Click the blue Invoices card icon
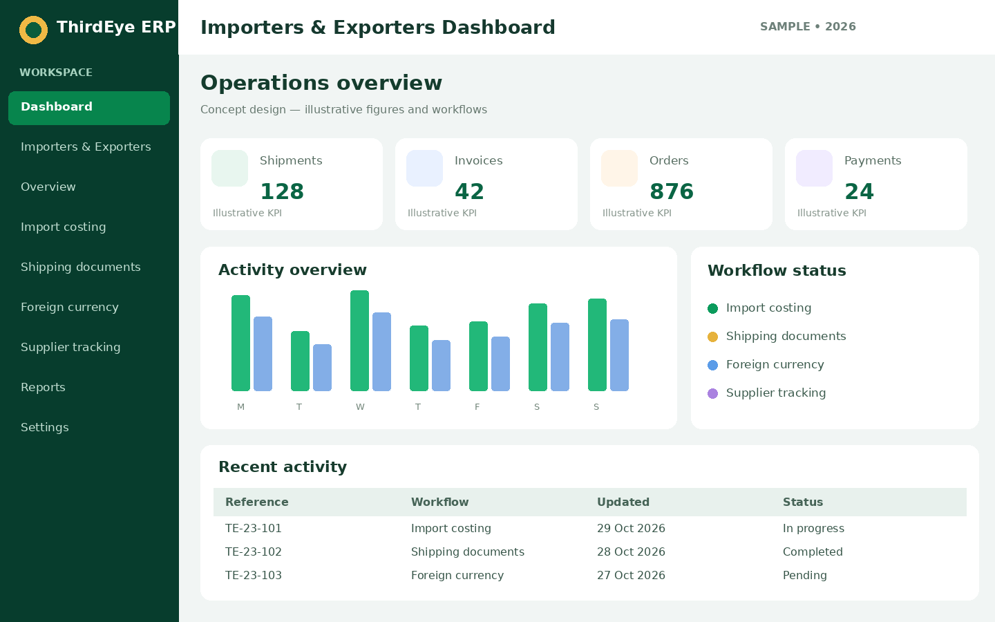The height and width of the screenshot is (622, 995). pyautogui.click(x=424, y=168)
